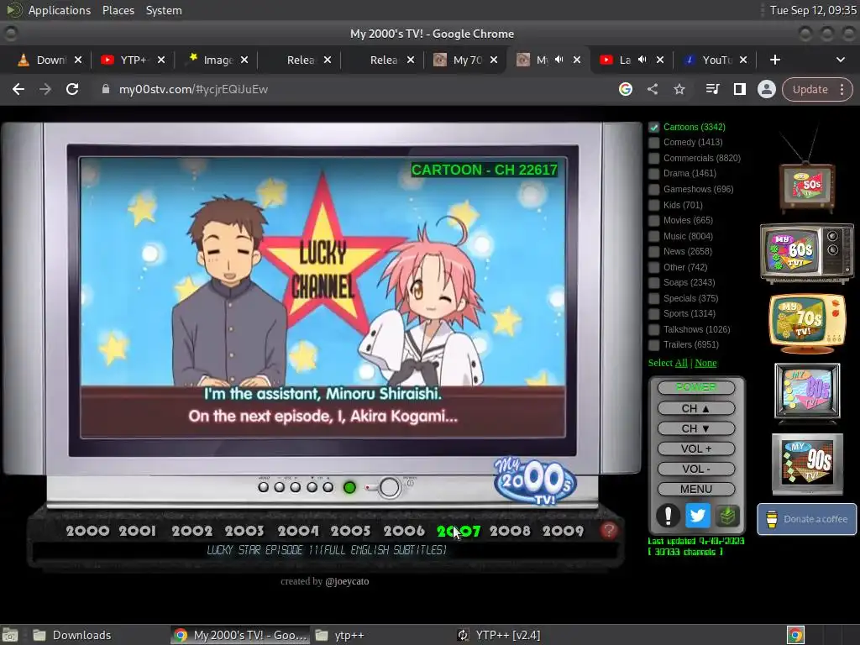
Task: Reload the page with refresh icon
Action: click(72, 89)
